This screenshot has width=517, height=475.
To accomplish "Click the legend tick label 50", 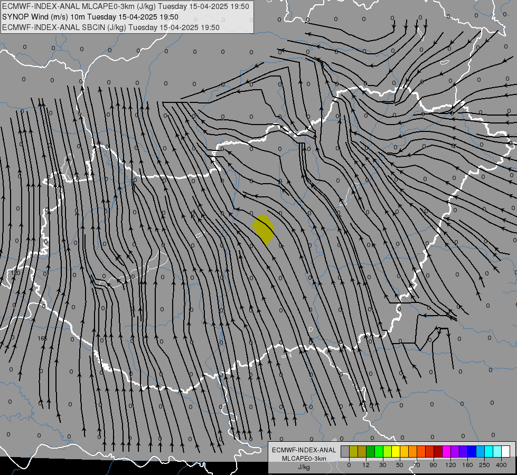I will (400, 465).
